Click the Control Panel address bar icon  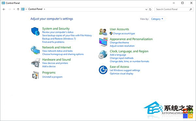[23, 9]
